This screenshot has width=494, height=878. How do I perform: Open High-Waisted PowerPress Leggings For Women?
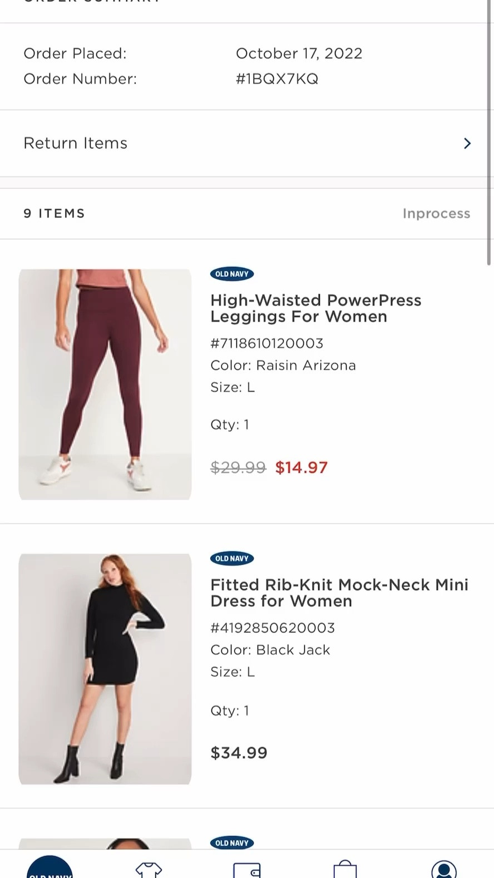(x=315, y=308)
